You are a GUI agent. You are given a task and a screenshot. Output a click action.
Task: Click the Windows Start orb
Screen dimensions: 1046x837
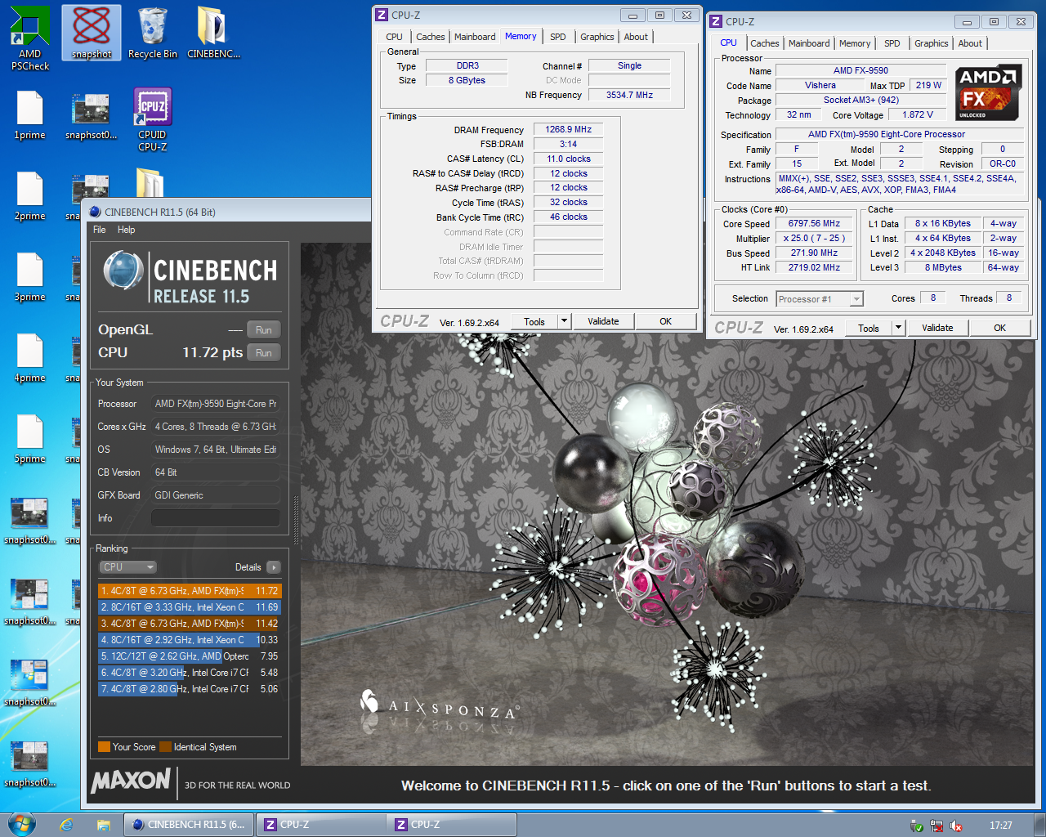[20, 824]
